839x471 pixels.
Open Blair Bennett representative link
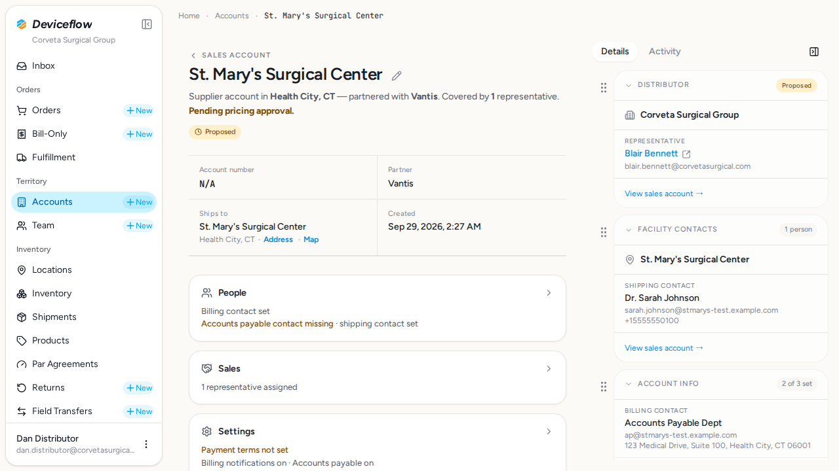pyautogui.click(x=652, y=154)
